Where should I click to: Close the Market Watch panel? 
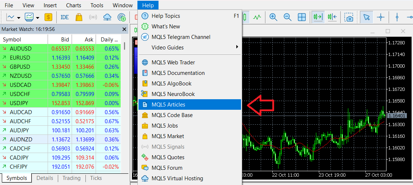coord(124,29)
